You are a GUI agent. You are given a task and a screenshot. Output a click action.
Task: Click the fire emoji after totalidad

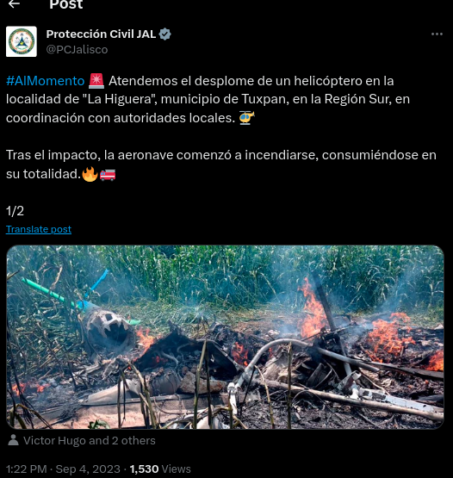tap(90, 174)
